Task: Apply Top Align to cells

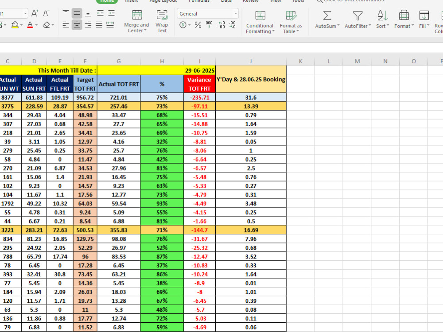Action: point(66,13)
